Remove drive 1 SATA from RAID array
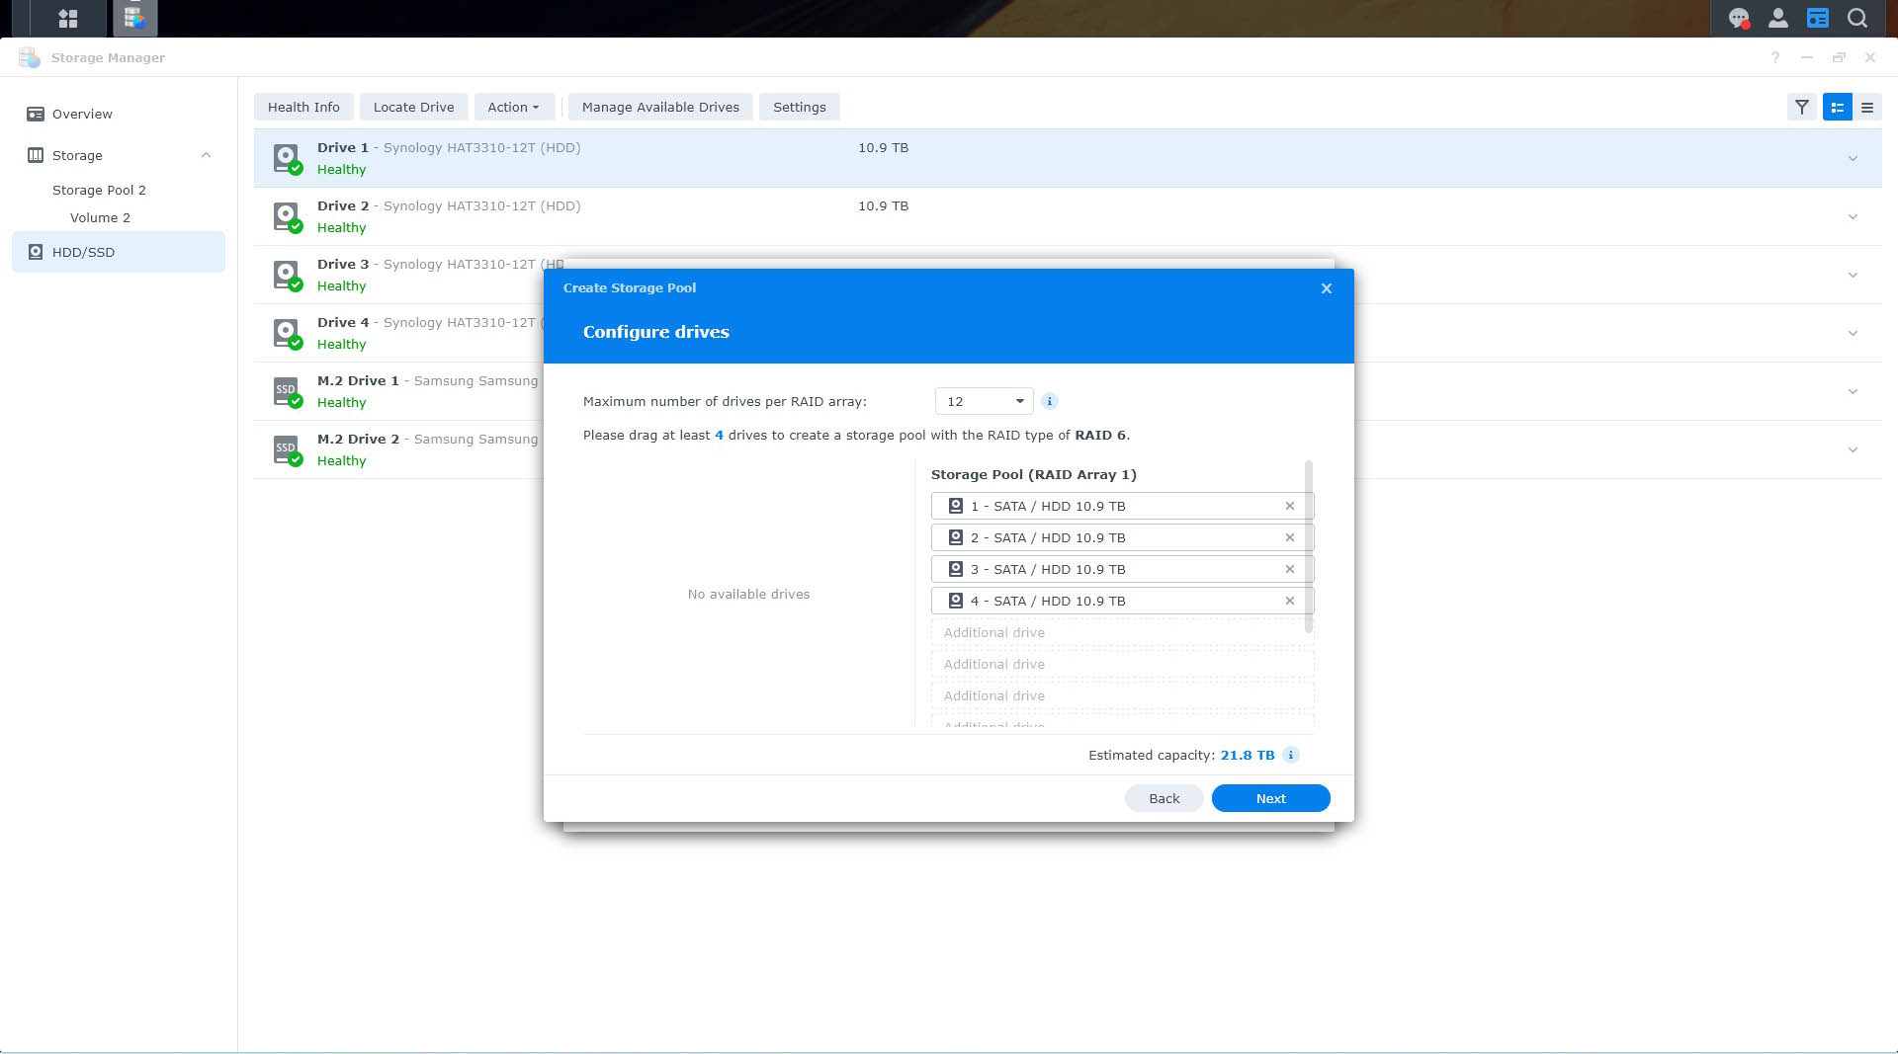This screenshot has height=1054, width=1898. [1290, 506]
